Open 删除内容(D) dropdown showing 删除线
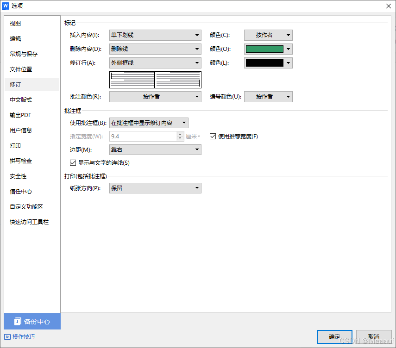This screenshot has width=396, height=348. point(155,49)
